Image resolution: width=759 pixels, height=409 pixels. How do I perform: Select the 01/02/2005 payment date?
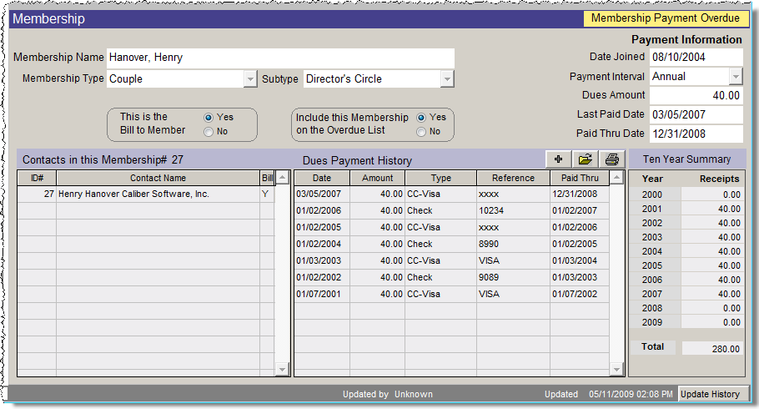coord(319,227)
